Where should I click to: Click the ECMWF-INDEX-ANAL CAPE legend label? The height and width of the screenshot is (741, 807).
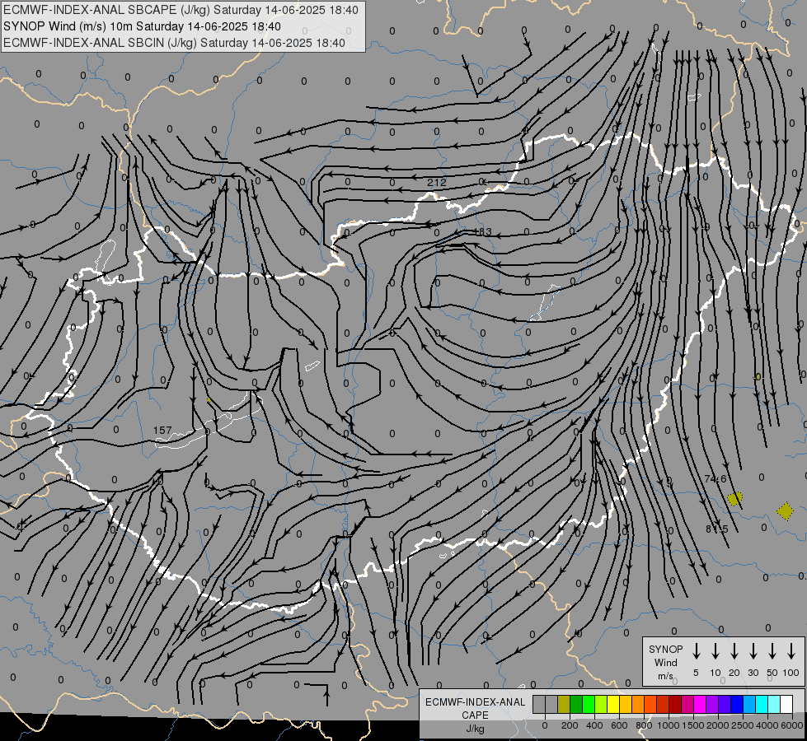[475, 708]
